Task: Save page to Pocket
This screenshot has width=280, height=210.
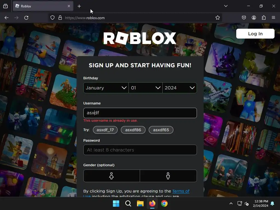Action: [x=244, y=17]
